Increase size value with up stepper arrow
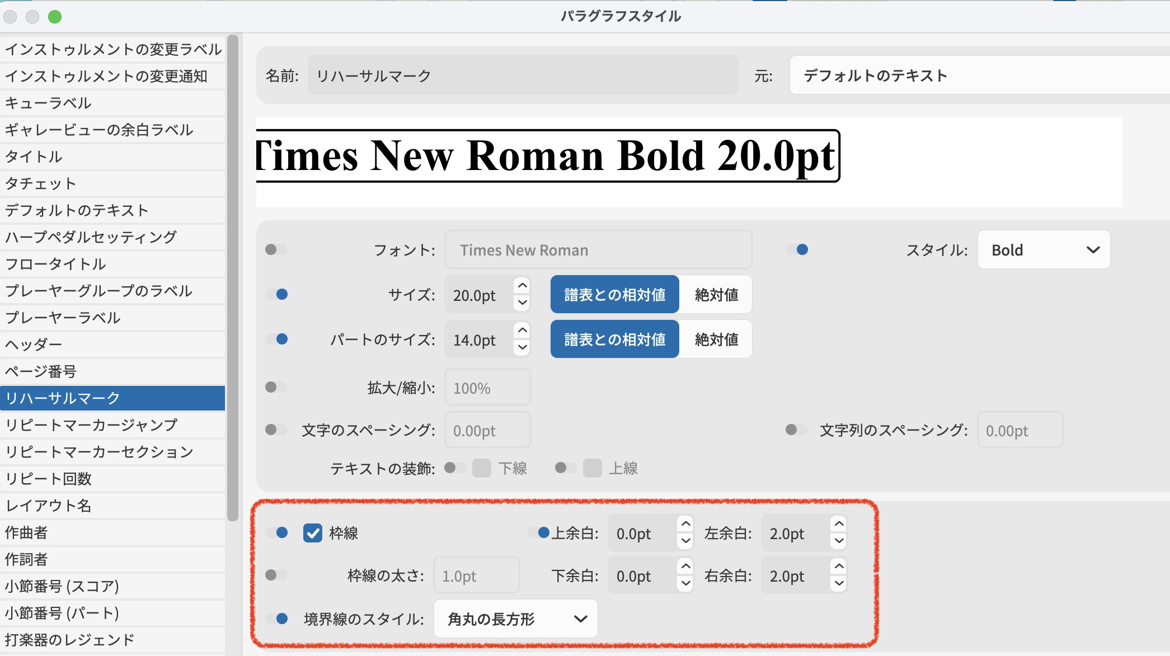 (522, 286)
